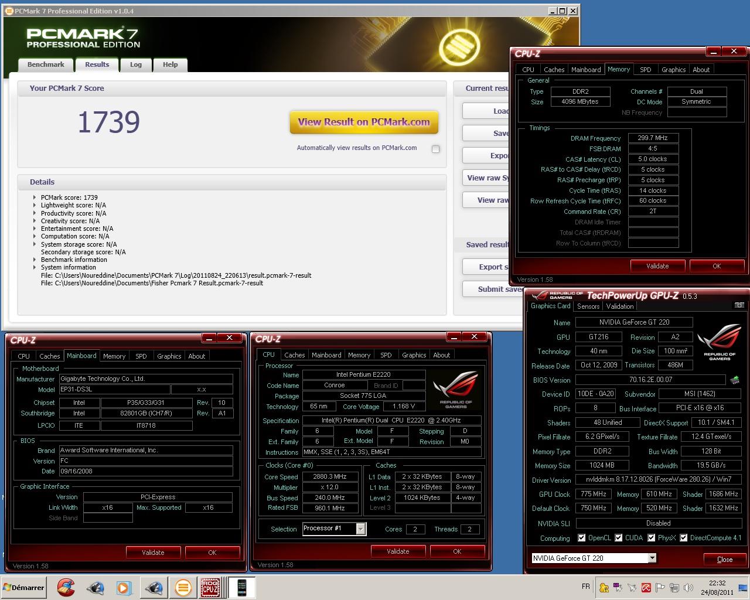Open CCleaner from the taskbar

click(66, 588)
